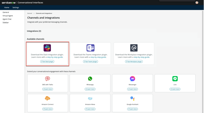Open Workplace step-by-step guide link
This screenshot has height=113, width=204.
(142, 57)
